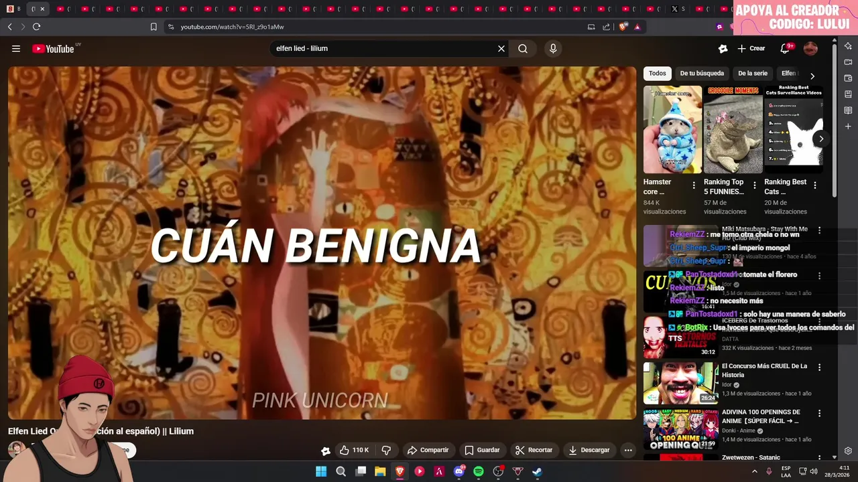This screenshot has height=482, width=858.
Task: Click Recortar clip button
Action: point(534,450)
